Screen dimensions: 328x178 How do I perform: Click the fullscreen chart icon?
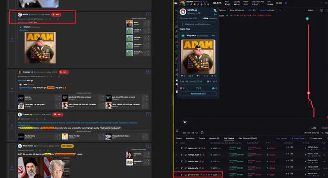click(327, 10)
